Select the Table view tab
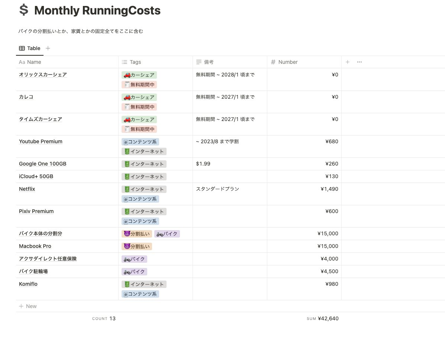This screenshot has width=445, height=337. point(30,48)
